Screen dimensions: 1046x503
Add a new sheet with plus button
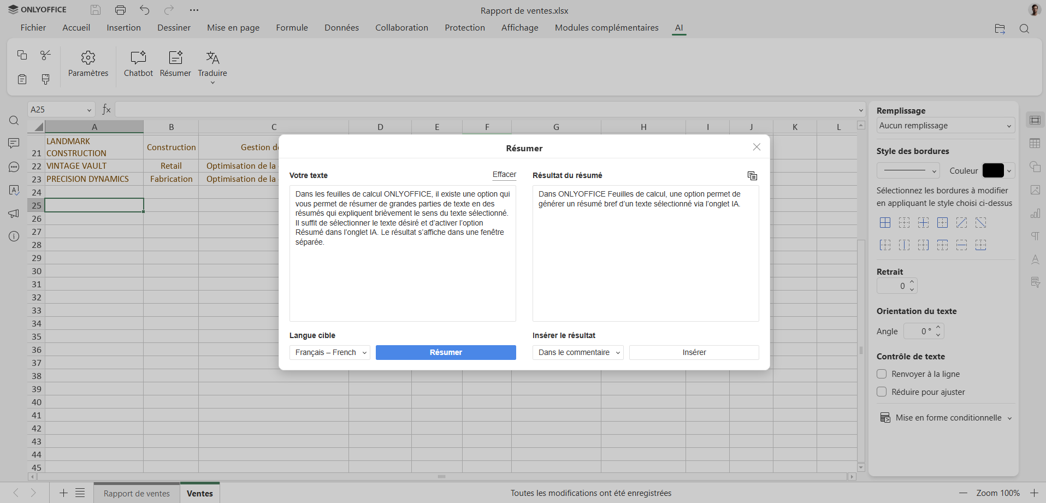tap(63, 493)
